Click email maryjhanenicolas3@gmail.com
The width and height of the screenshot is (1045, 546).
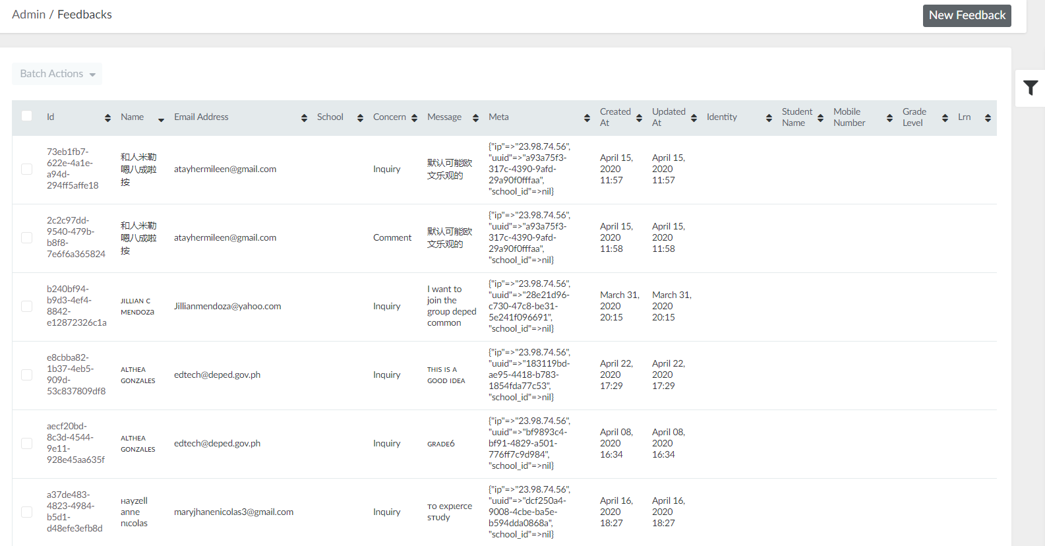234,512
